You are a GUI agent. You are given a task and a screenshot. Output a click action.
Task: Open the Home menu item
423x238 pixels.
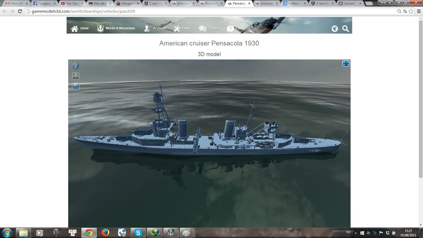click(80, 29)
